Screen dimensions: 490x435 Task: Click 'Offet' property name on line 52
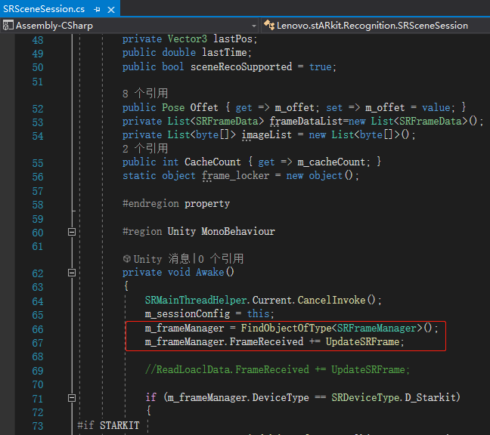coord(204,108)
